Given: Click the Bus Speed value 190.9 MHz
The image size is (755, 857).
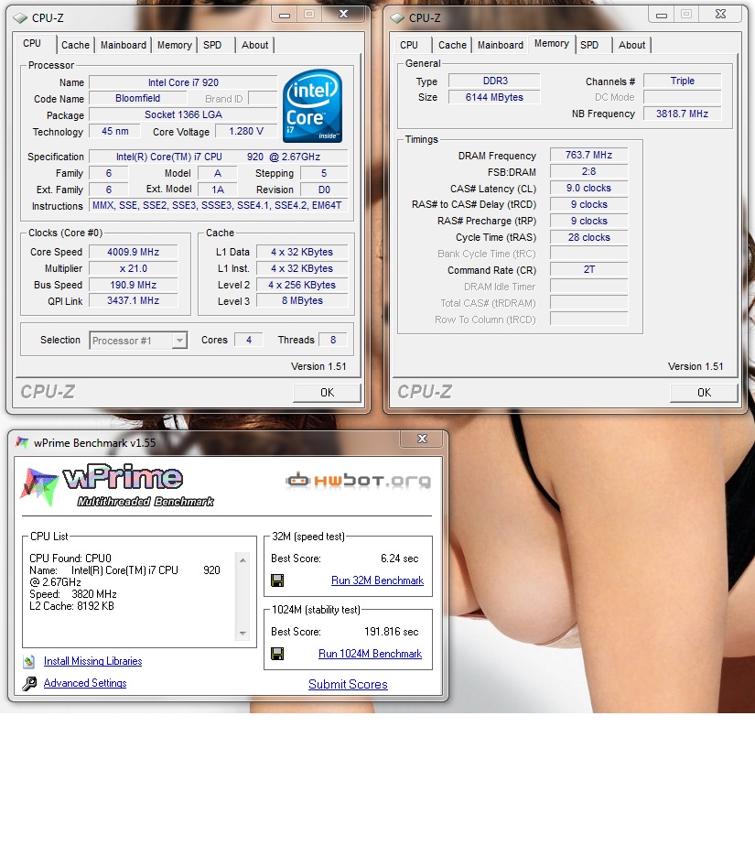Looking at the screenshot, I should click(134, 285).
